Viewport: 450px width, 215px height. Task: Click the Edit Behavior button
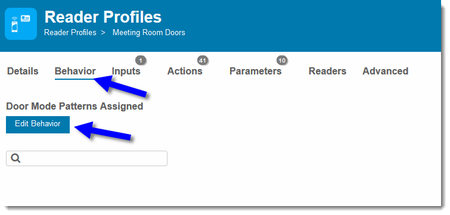tap(38, 124)
